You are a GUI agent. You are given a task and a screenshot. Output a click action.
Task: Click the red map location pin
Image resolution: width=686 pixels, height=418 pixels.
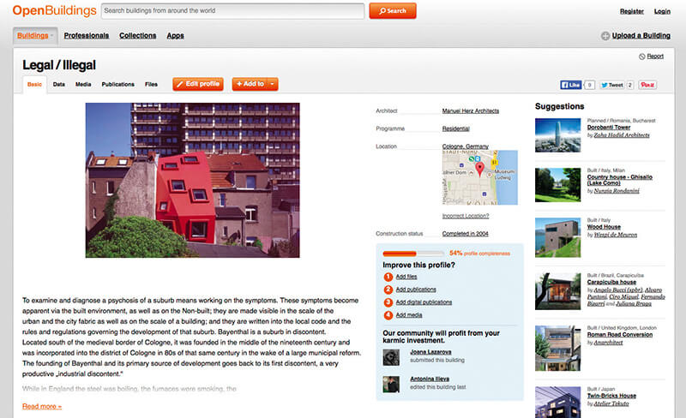[x=479, y=169]
